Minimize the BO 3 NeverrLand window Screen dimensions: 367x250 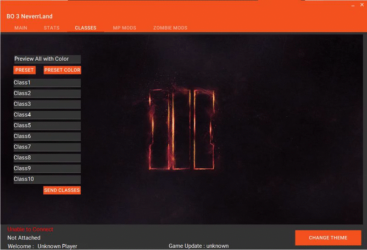pyautogui.click(x=353, y=5)
